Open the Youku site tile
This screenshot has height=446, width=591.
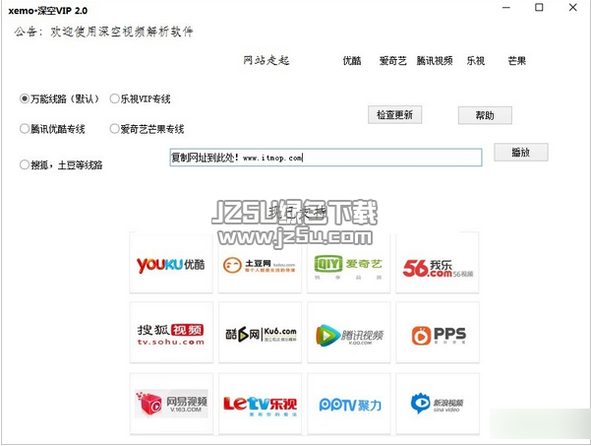(170, 264)
